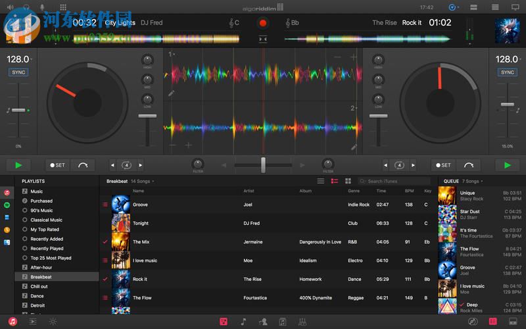Image resolution: width=526 pixels, height=329 pixels.
Task: Click the loop arrow button on left deck
Action: [83, 165]
